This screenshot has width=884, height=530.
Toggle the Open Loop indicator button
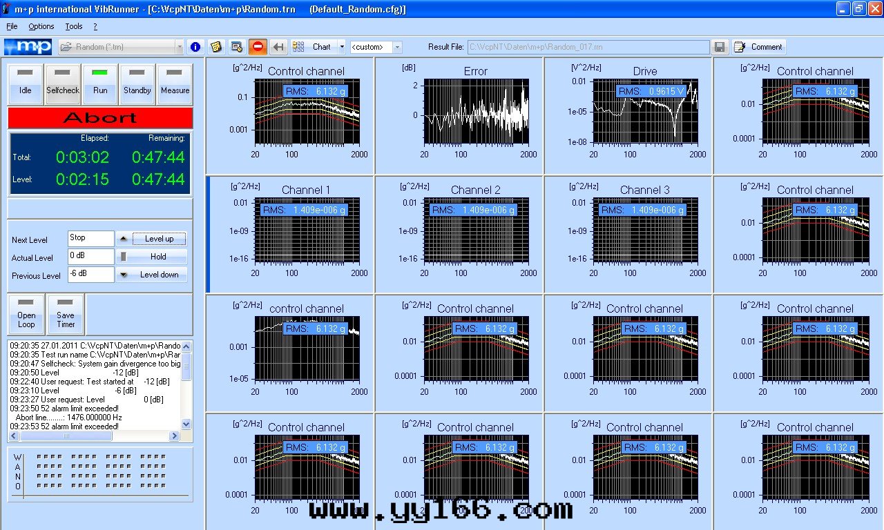[x=26, y=314]
